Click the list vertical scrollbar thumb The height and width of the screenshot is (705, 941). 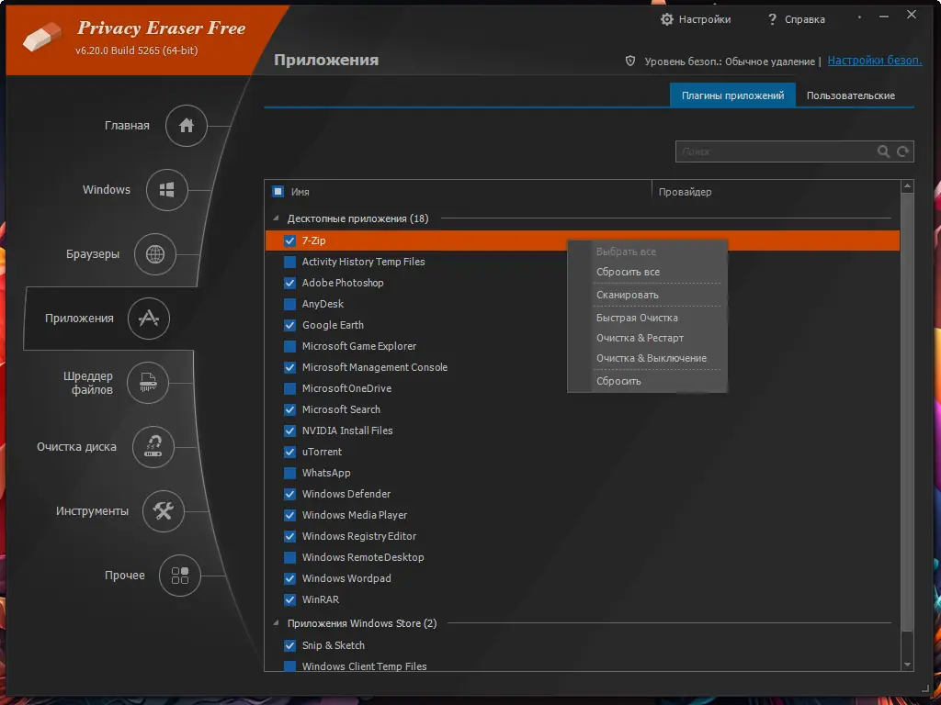907,410
